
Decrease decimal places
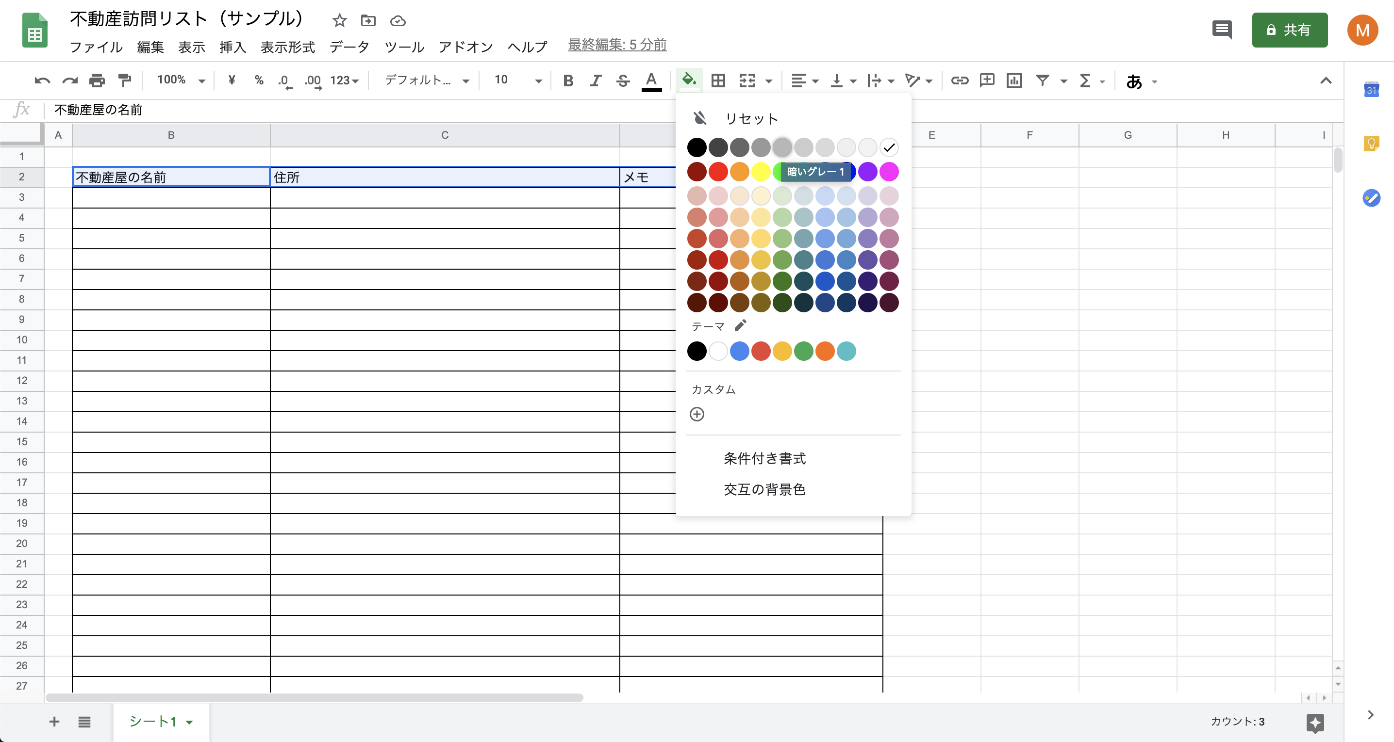tap(284, 81)
